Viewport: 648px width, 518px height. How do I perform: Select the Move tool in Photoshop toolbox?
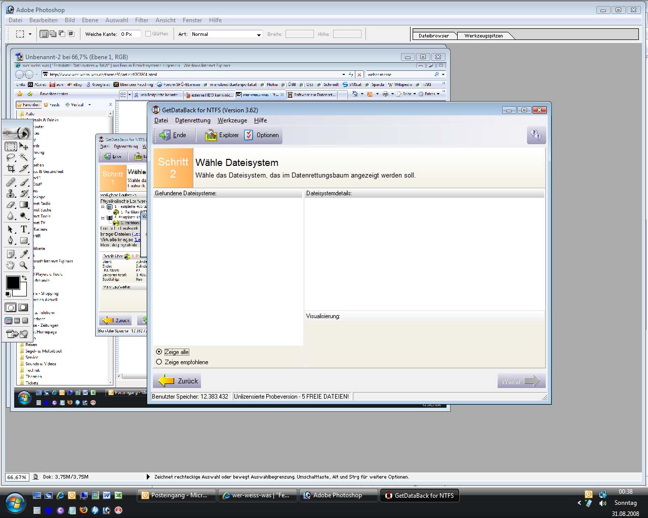24,147
